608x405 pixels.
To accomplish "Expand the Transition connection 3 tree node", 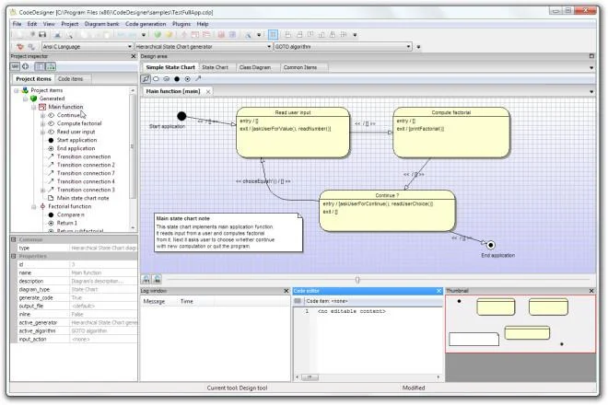I will (42, 190).
